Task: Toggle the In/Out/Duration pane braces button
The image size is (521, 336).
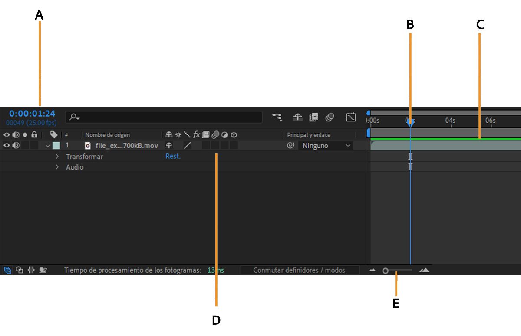Action: [x=31, y=270]
